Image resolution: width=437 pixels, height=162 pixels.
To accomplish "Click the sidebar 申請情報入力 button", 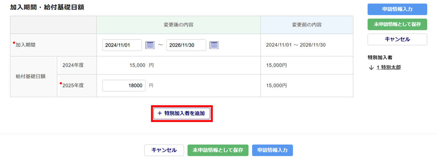I will pyautogui.click(x=397, y=9).
